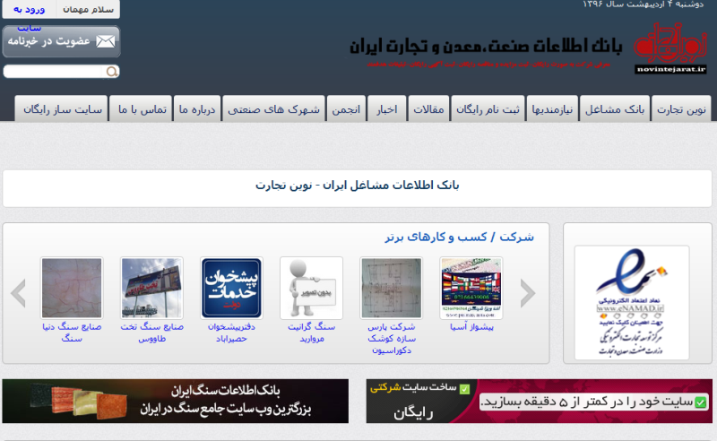The height and width of the screenshot is (441, 717).
Task: Open the اخبار tab
Action: (x=387, y=108)
